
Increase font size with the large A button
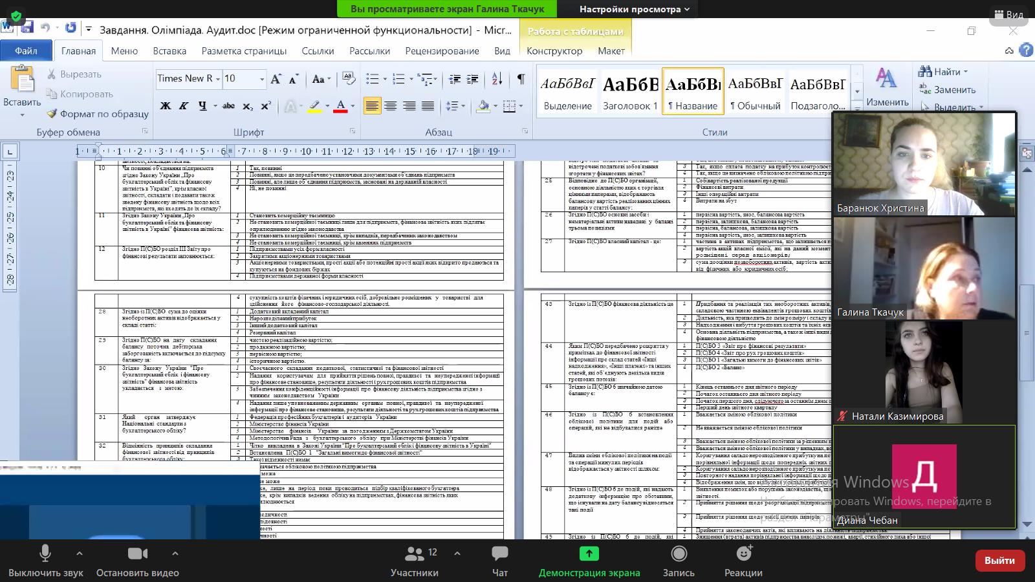[276, 79]
